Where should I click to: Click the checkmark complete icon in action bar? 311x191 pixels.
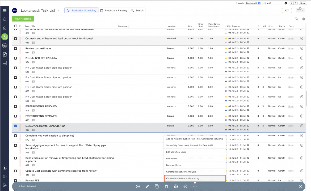(x=186, y=186)
